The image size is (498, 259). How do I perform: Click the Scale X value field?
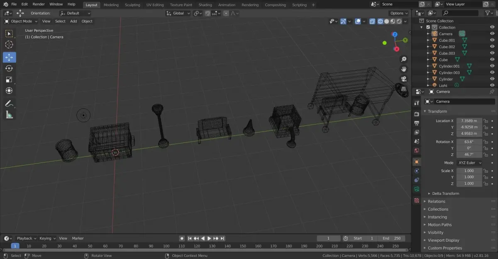tap(469, 170)
